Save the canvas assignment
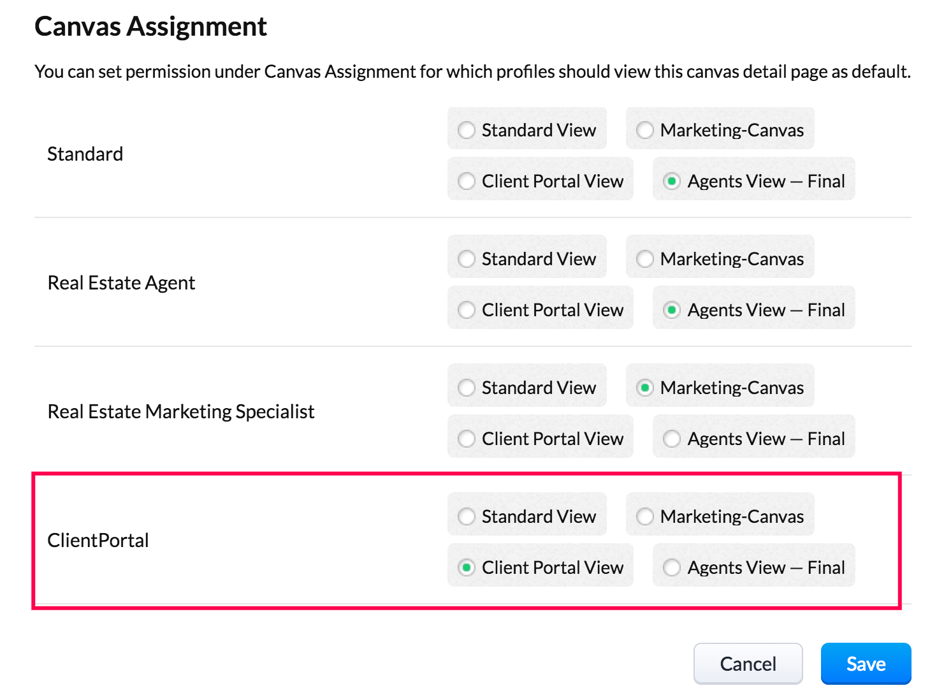The image size is (937, 695). [x=866, y=664]
